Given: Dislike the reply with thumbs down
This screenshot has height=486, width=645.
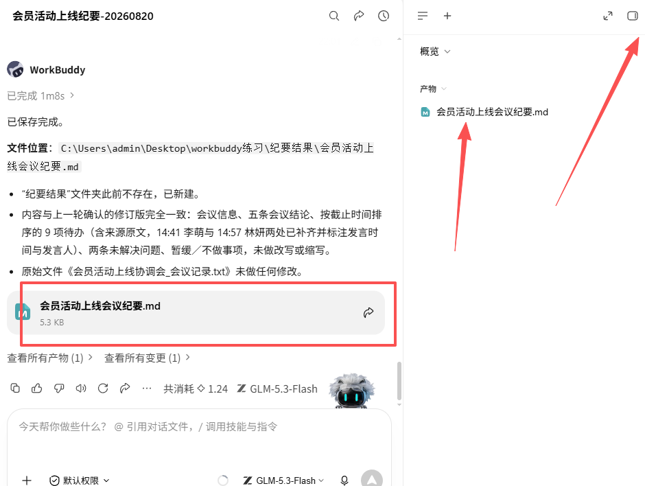Looking at the screenshot, I should pos(59,388).
